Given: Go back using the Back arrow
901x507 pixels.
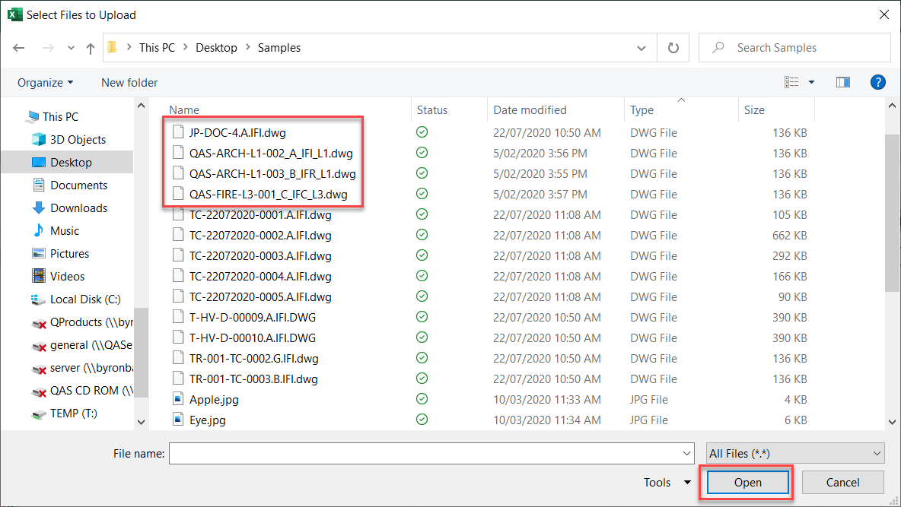Looking at the screenshot, I should coord(19,48).
